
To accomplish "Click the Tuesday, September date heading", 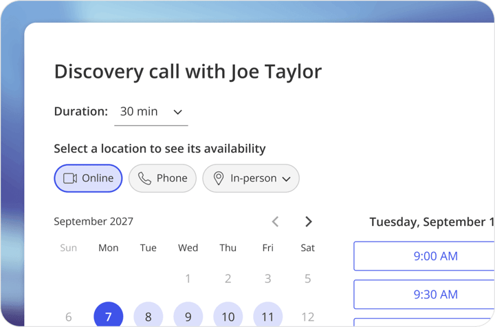I will 432,222.
